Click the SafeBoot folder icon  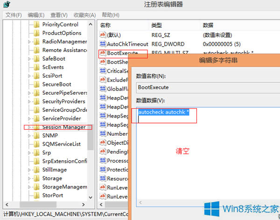pos(36,59)
